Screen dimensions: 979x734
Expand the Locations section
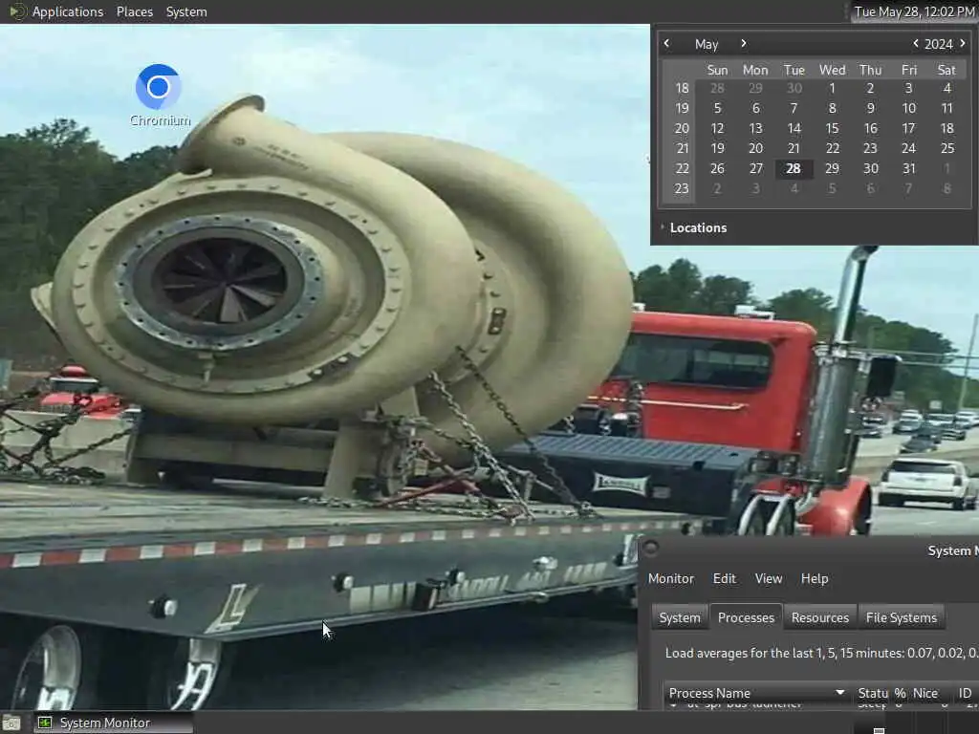click(693, 227)
